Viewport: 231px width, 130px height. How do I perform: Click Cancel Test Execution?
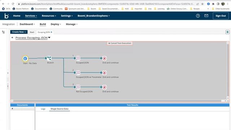120,43
